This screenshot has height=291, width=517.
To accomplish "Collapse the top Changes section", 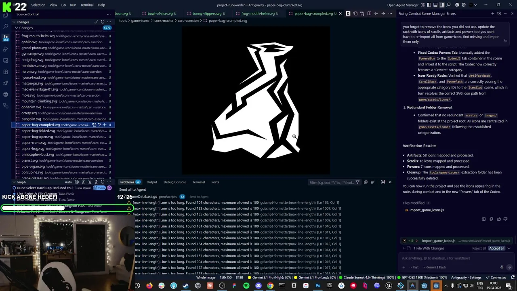I will 14,22.
